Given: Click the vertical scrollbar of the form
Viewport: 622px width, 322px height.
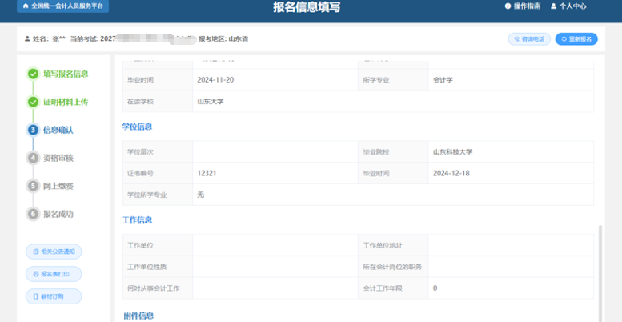Looking at the screenshot, I should click(600, 273).
